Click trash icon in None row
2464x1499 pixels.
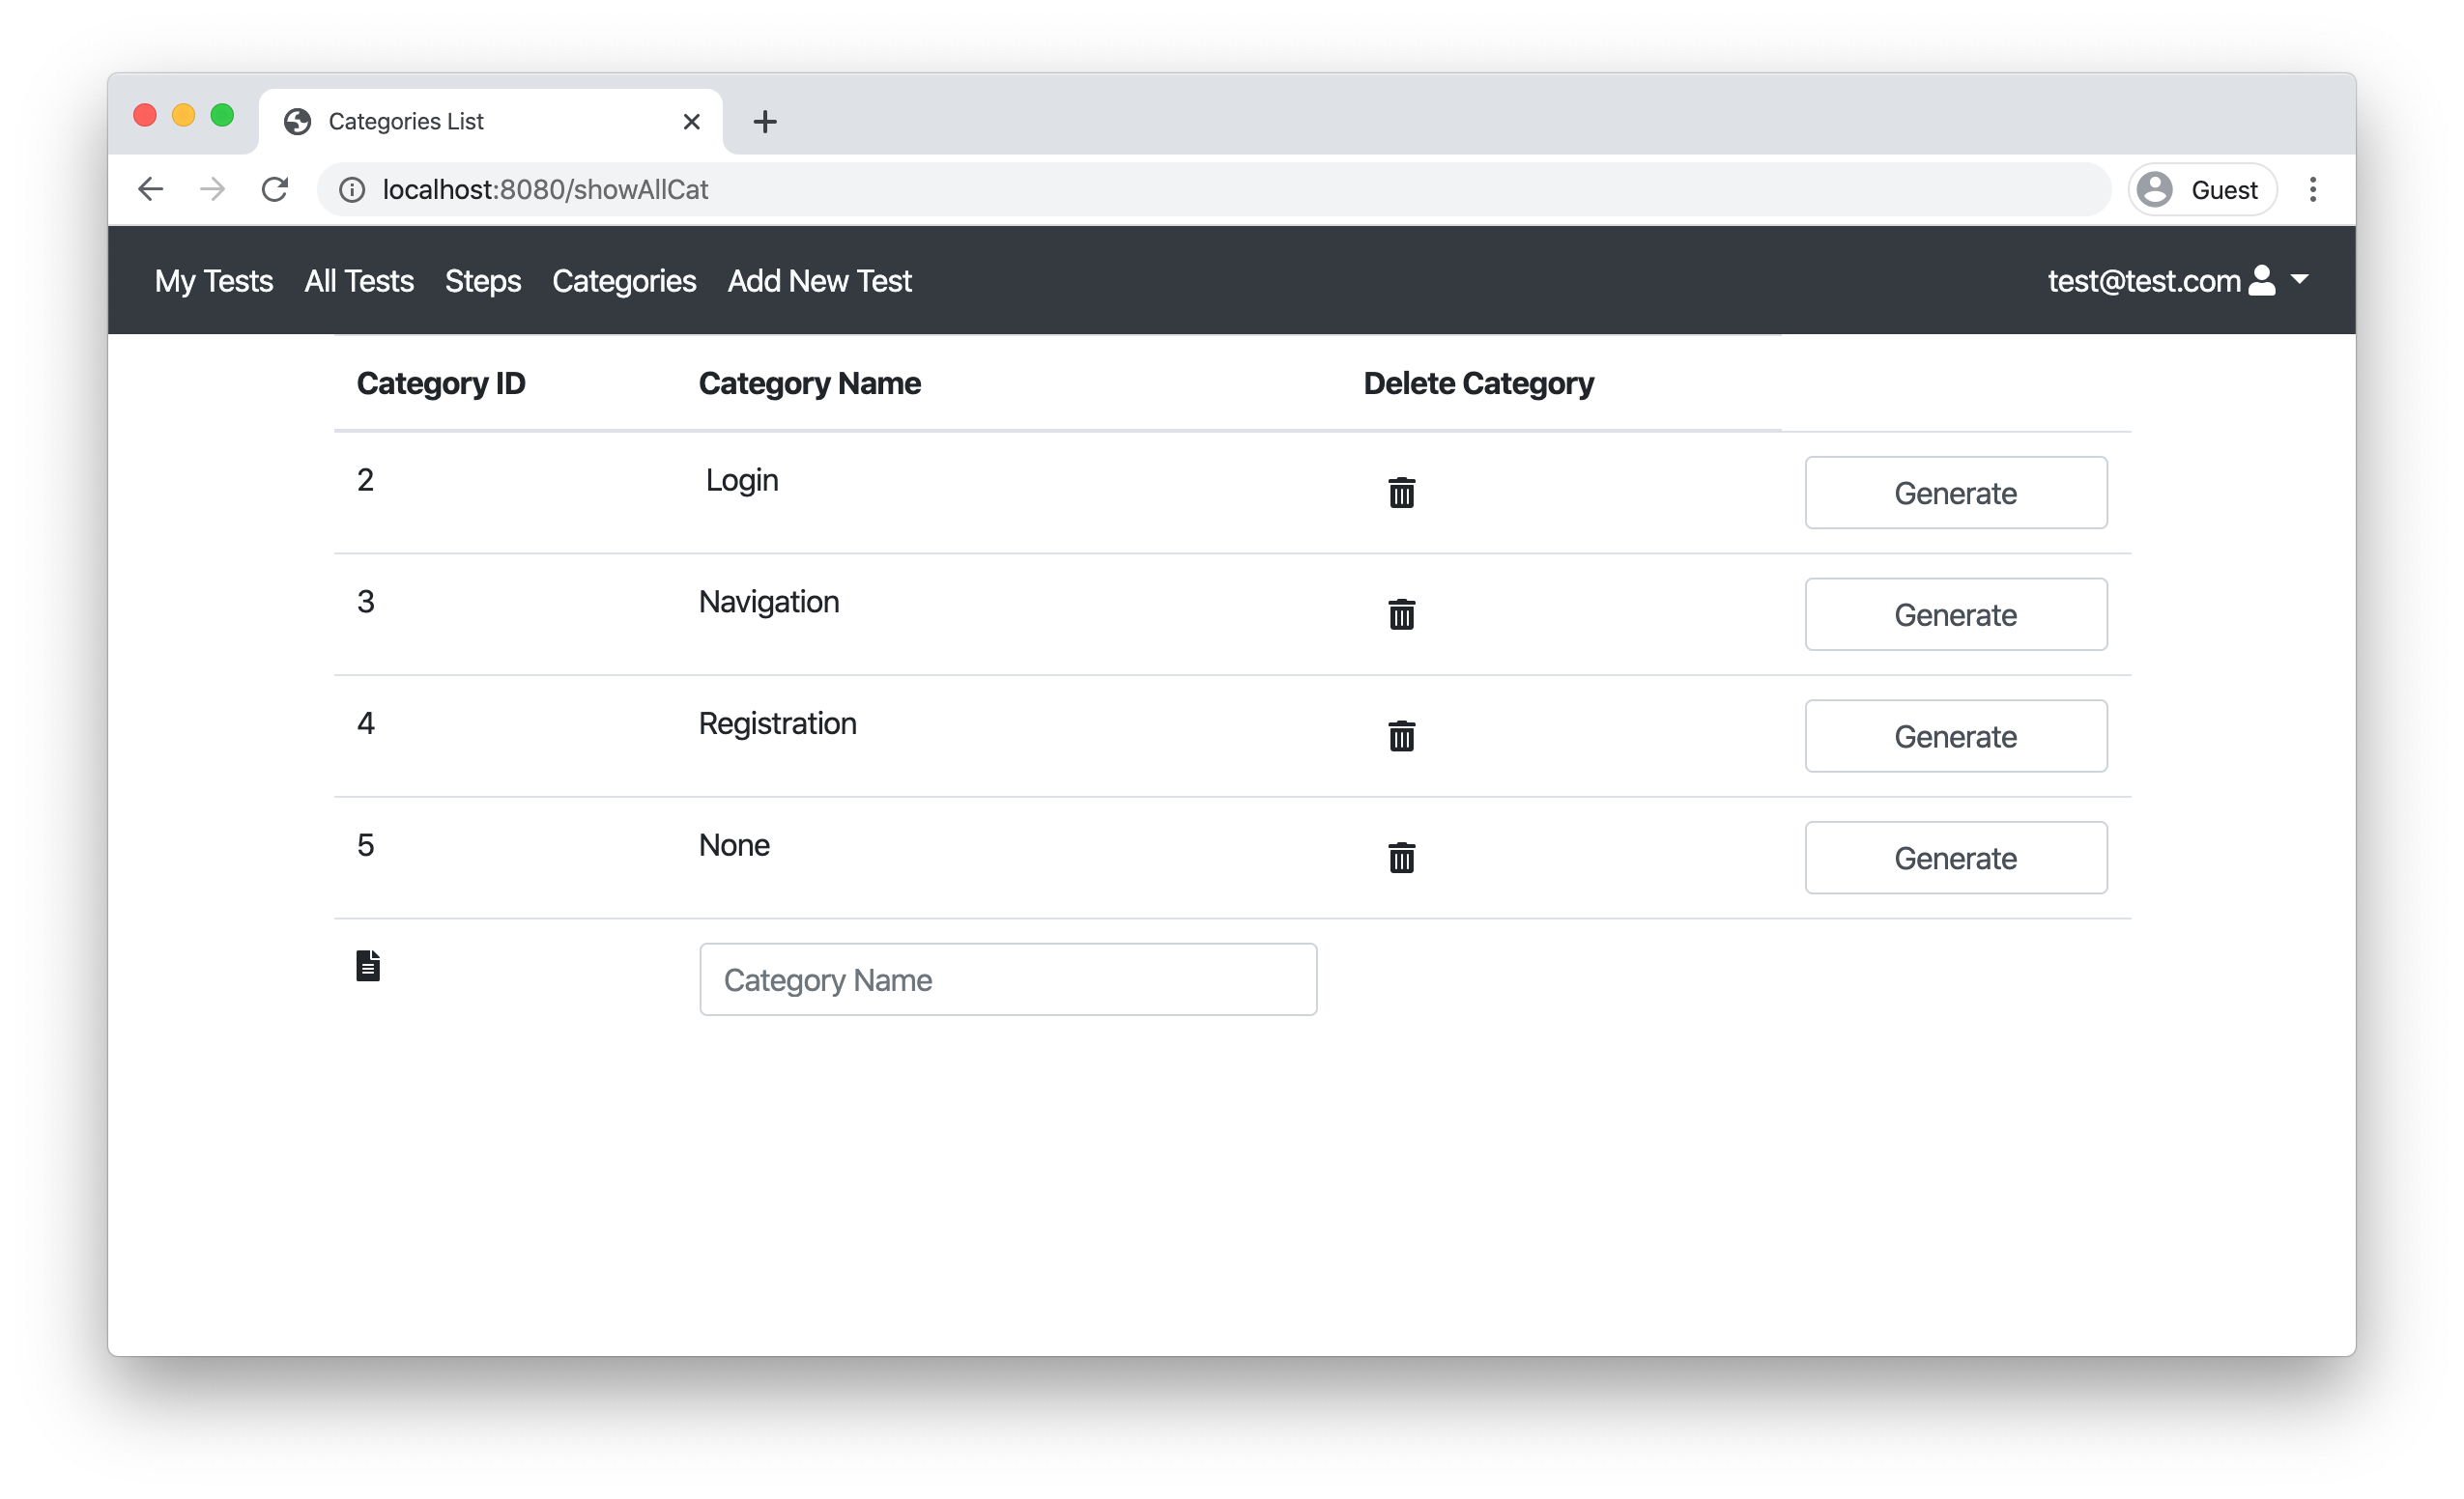click(x=1401, y=858)
